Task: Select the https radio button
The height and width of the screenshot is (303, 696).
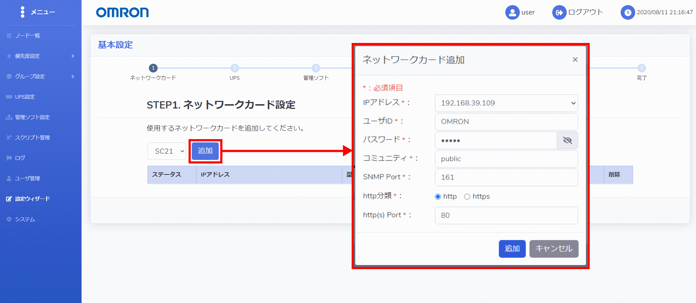Action: pyautogui.click(x=467, y=197)
